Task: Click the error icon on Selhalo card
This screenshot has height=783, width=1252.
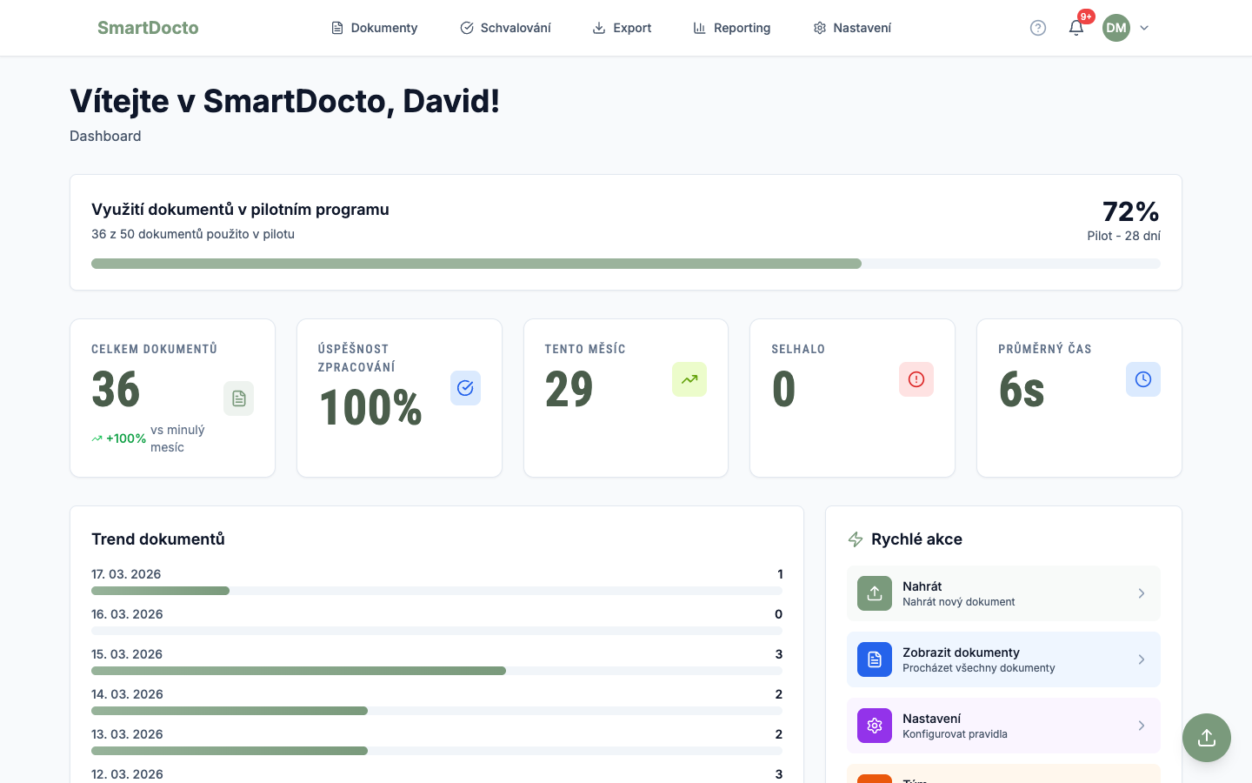Action: [916, 379]
